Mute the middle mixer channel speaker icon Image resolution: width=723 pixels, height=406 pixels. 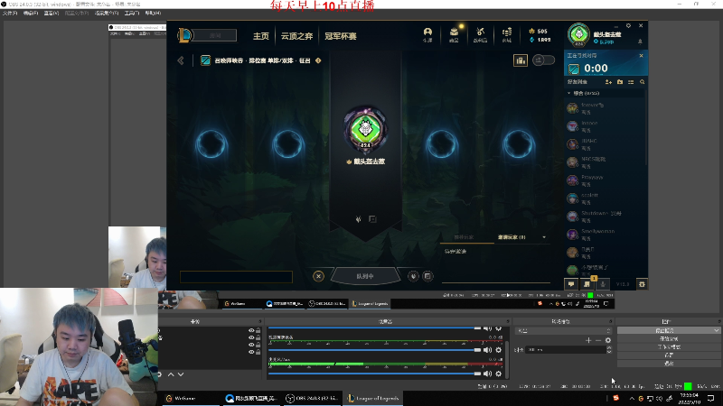click(487, 350)
